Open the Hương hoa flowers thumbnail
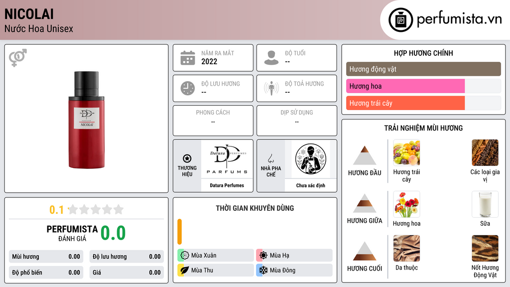Viewport: 510px width, 287px height. 406,204
